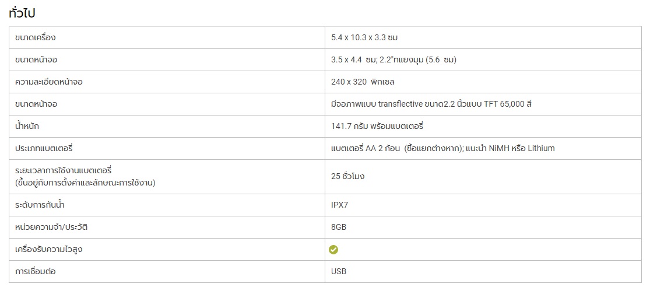
Task: Click the transflective TFT 65,000 สี description
Action: 431,104
